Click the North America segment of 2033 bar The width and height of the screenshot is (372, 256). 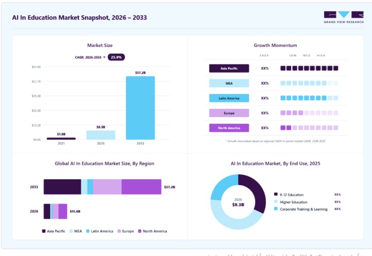tap(141, 187)
